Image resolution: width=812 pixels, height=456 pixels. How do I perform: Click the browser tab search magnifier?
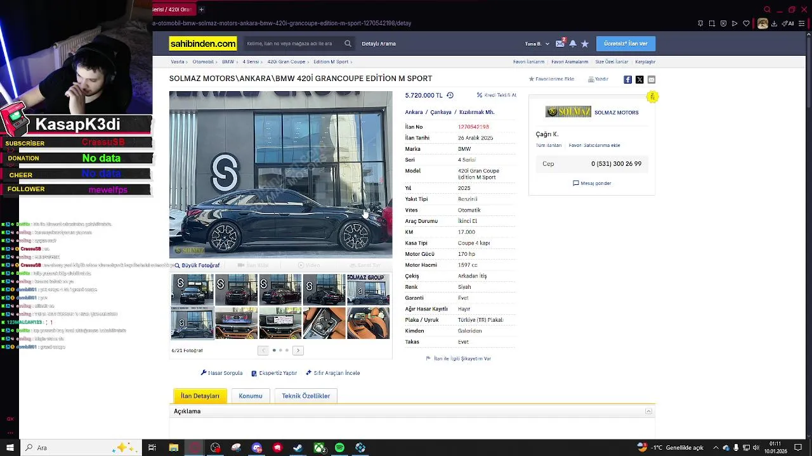767,9
